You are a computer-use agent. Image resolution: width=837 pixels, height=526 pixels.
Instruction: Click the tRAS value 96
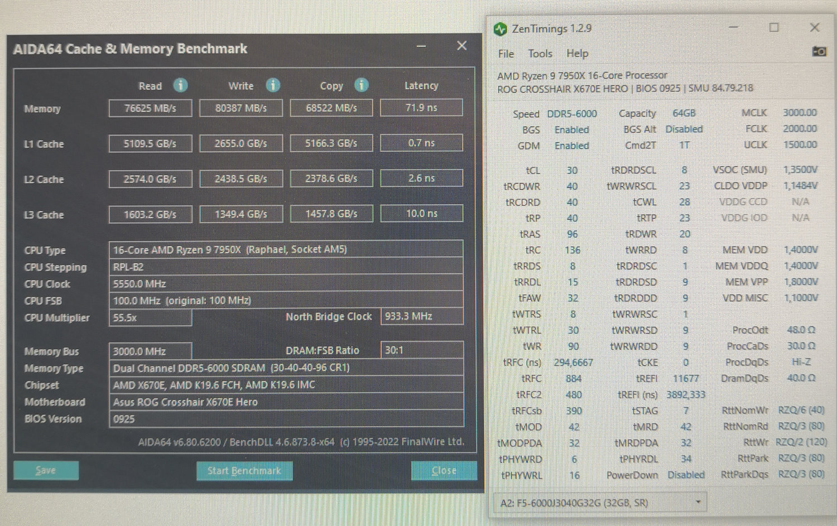[x=573, y=234]
